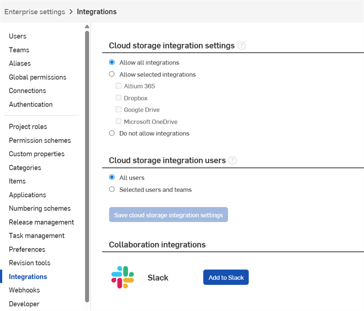Open the Enterprise settings breadcrumb link
This screenshot has width=364, height=311.
(x=35, y=11)
